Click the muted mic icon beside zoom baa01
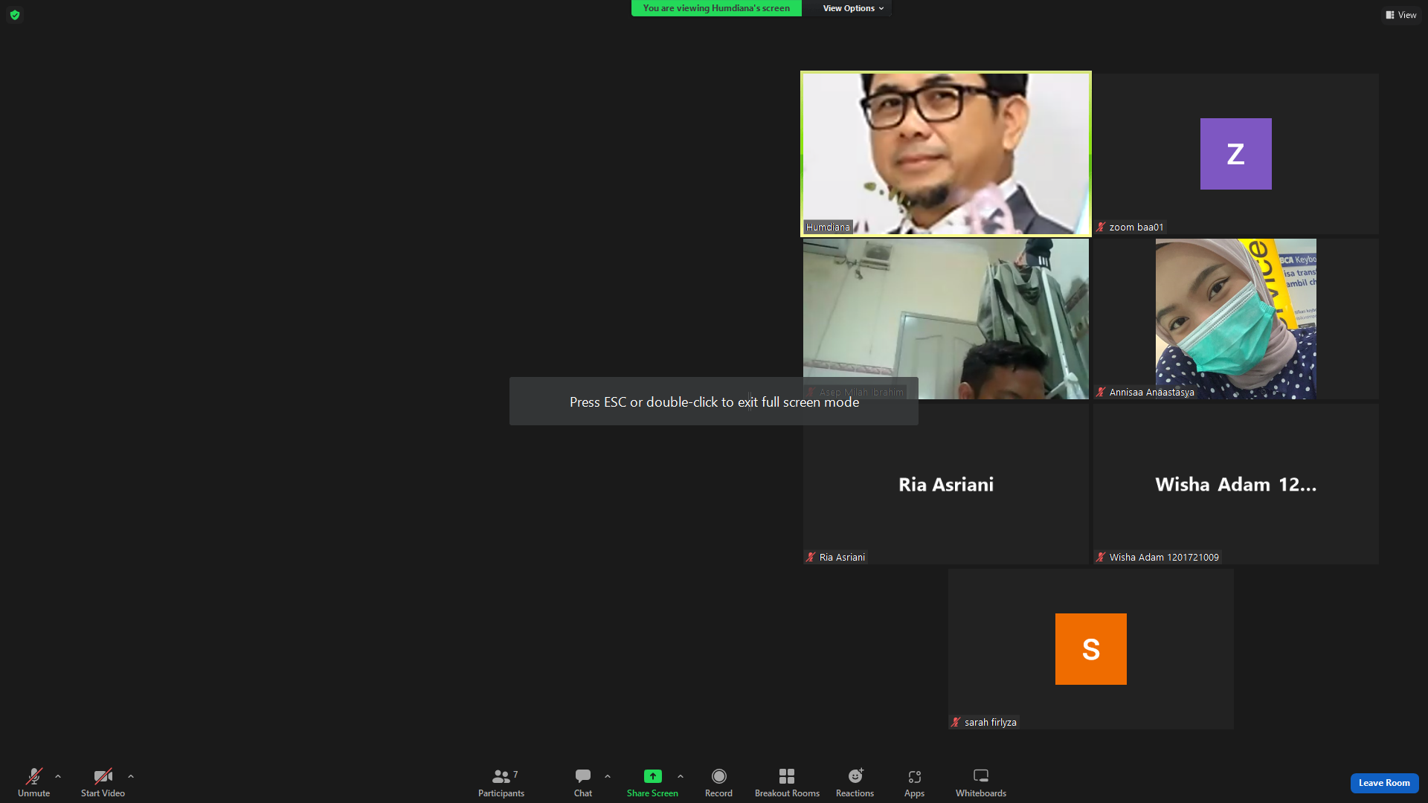1428x803 pixels. pyautogui.click(x=1101, y=228)
